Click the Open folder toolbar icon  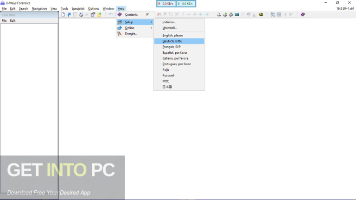click(x=99, y=14)
